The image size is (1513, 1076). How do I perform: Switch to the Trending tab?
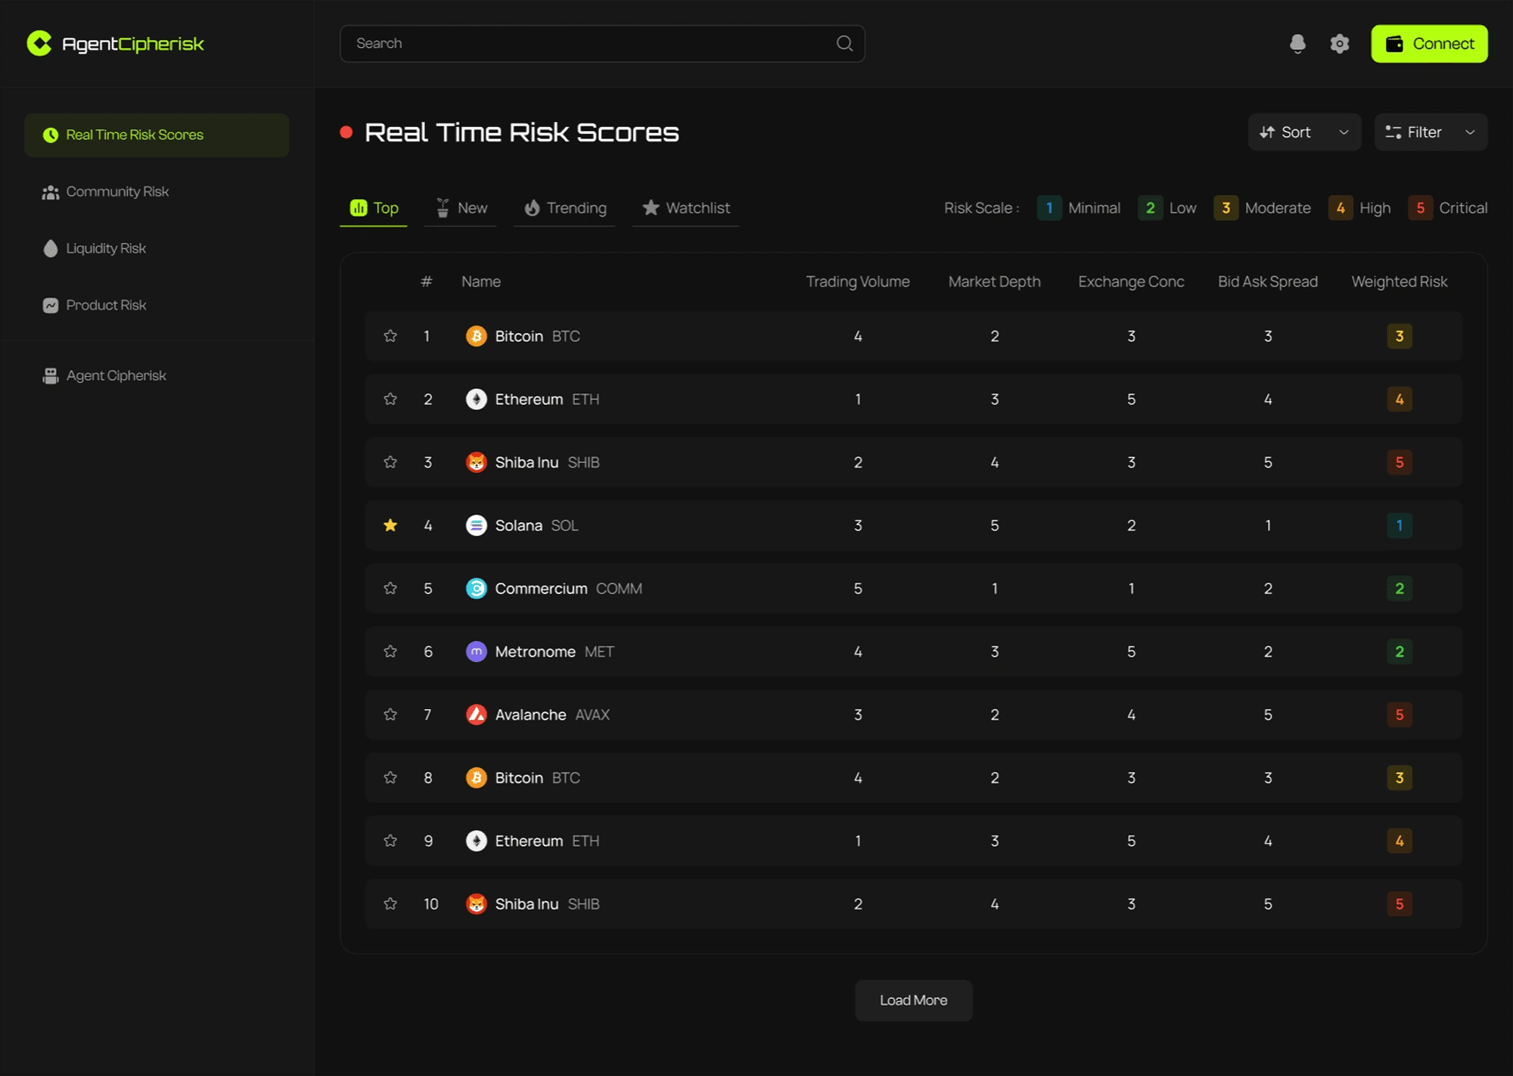565,208
